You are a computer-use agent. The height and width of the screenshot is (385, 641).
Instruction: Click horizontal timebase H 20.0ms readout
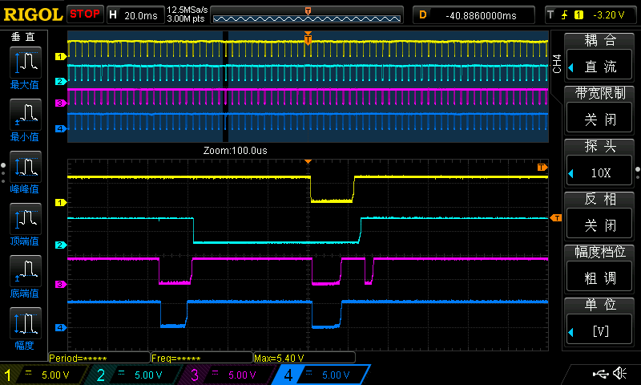point(135,15)
